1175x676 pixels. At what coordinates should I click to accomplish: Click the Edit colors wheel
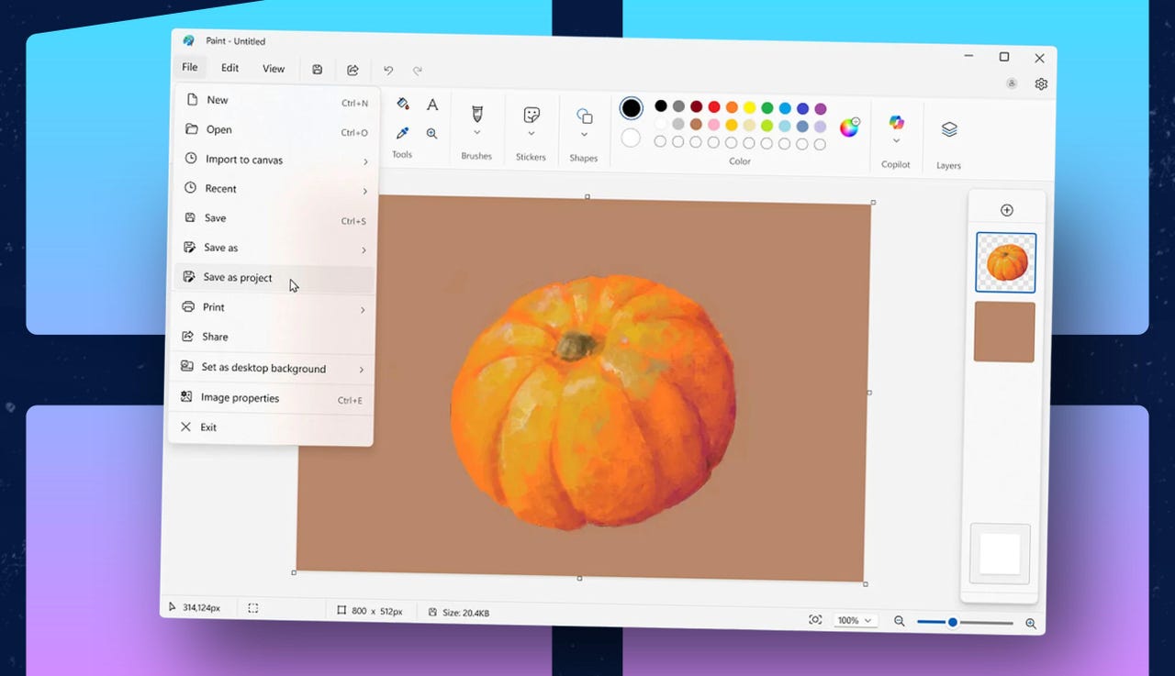[849, 127]
